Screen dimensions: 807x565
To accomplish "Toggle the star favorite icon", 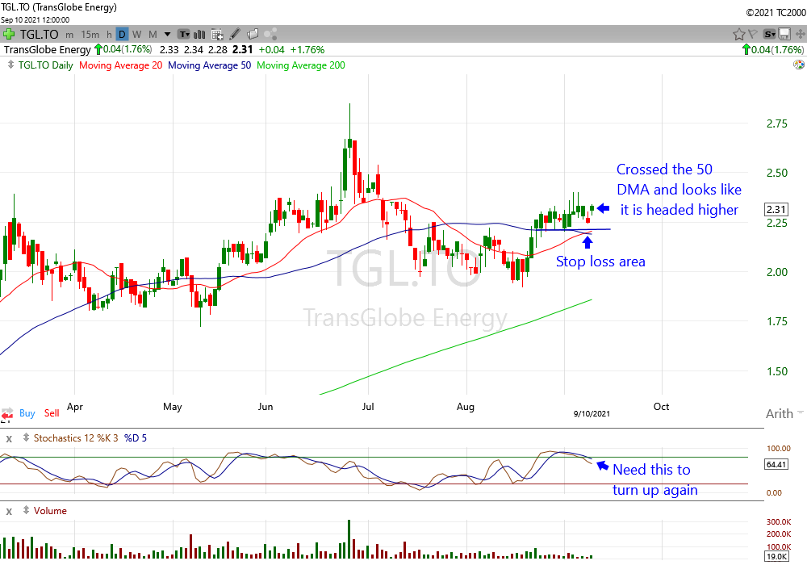I will (739, 35).
